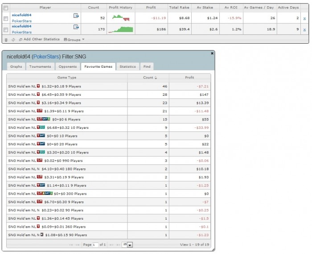Switch to the Find tab

(147, 66)
